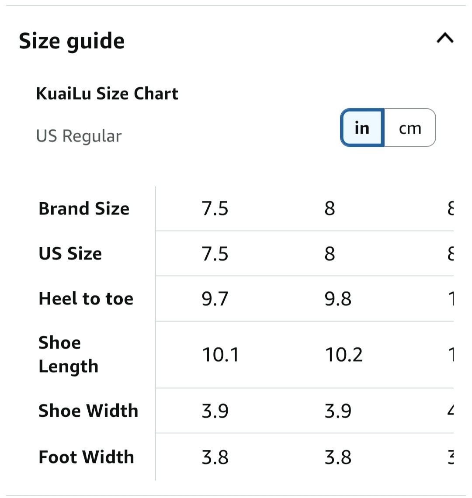Select the Shoe Width row header
The image size is (472, 498).
[88, 411]
